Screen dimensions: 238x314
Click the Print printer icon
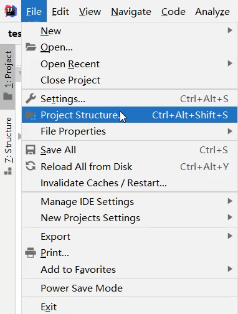31,252
